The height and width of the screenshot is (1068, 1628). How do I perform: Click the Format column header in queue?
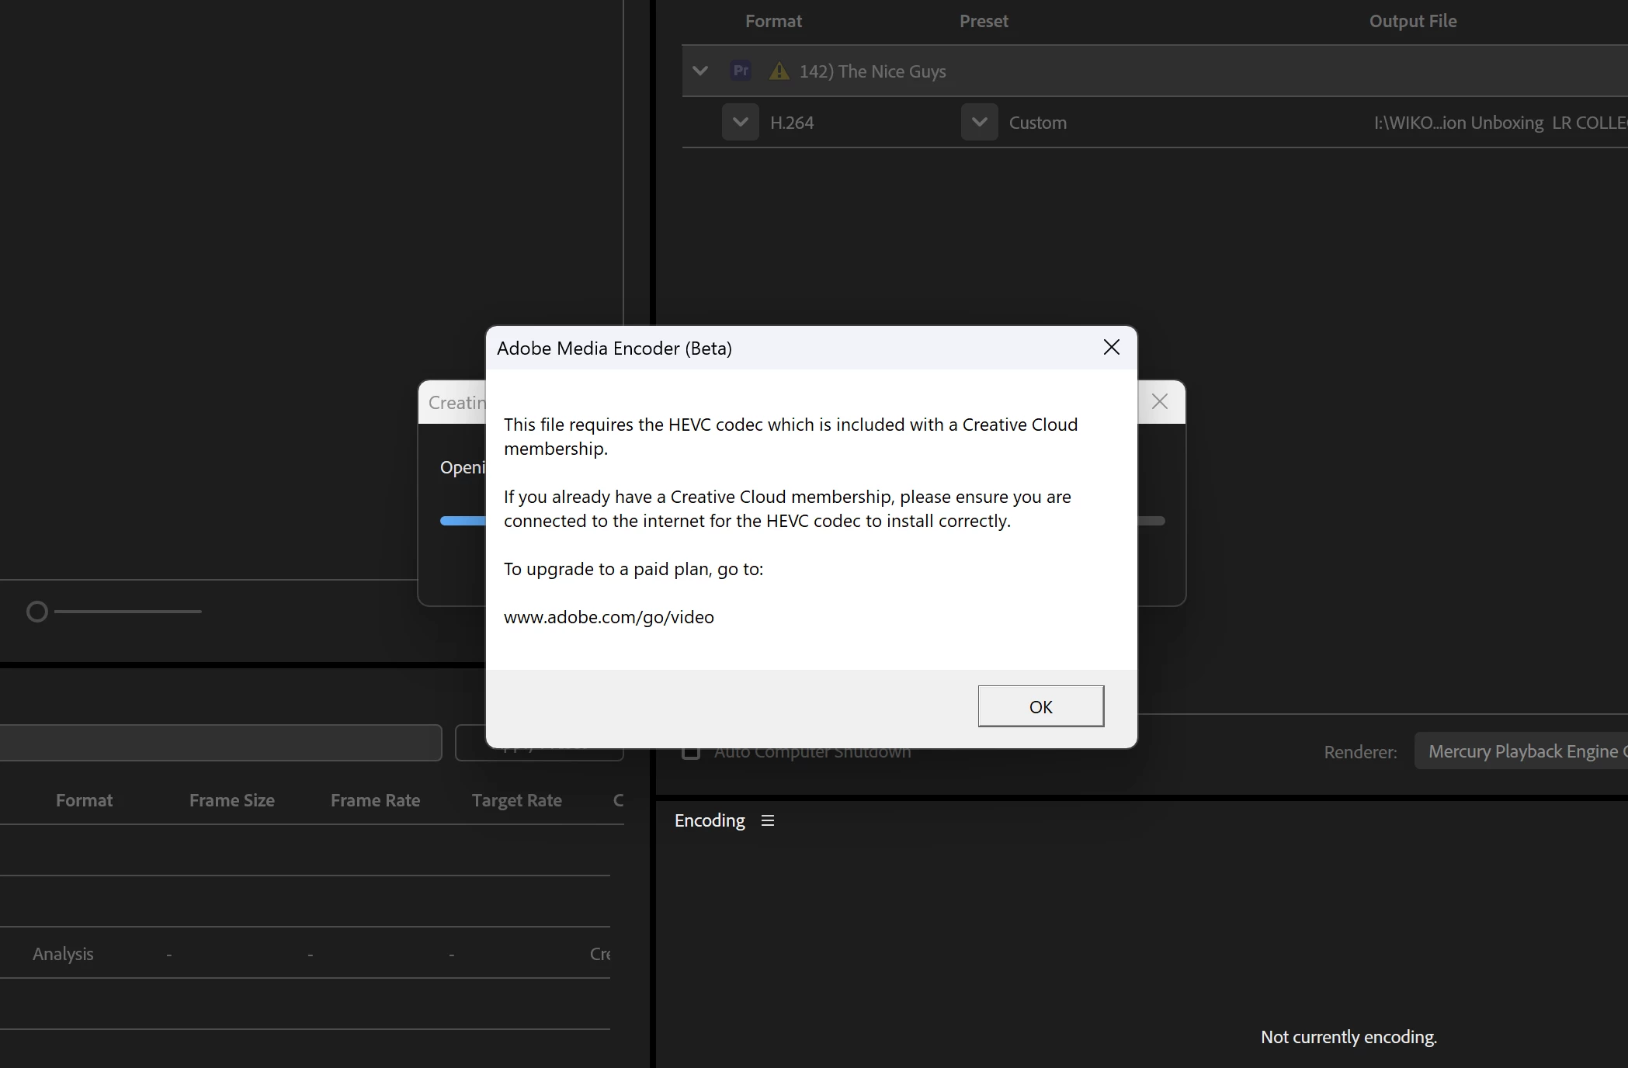click(x=773, y=21)
